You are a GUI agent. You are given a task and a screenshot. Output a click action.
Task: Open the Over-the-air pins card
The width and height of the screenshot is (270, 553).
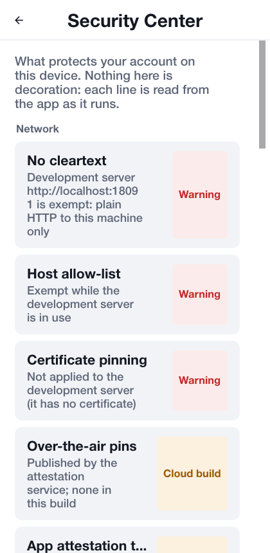pos(127,474)
